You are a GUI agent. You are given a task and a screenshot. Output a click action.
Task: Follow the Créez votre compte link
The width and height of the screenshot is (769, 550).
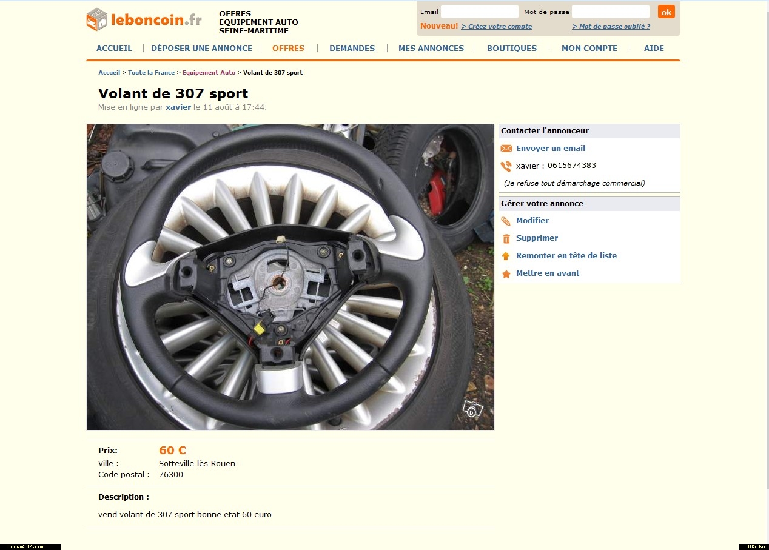click(496, 27)
